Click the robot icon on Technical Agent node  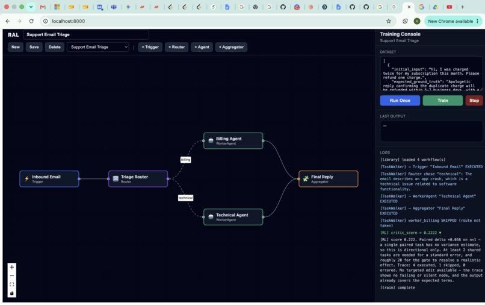pos(211,216)
